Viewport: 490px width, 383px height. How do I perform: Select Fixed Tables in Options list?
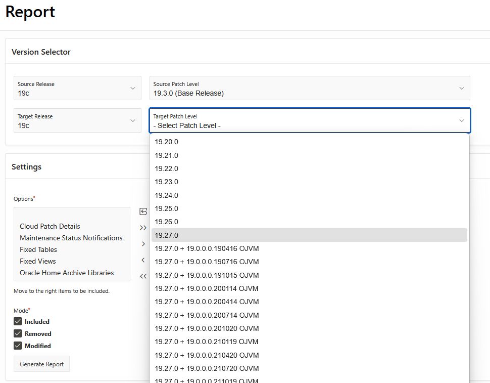point(38,249)
